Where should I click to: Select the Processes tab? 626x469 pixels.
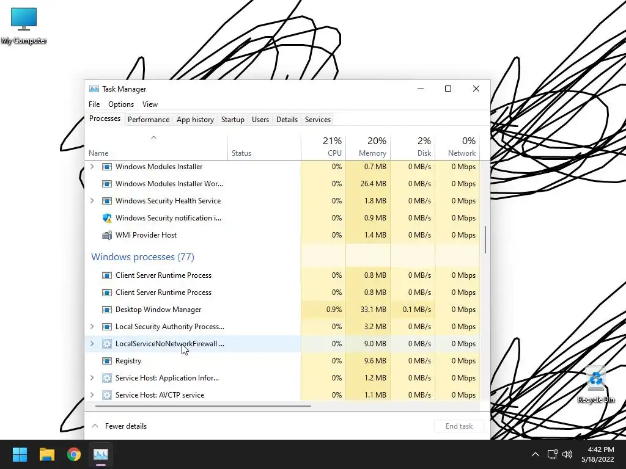coord(105,119)
